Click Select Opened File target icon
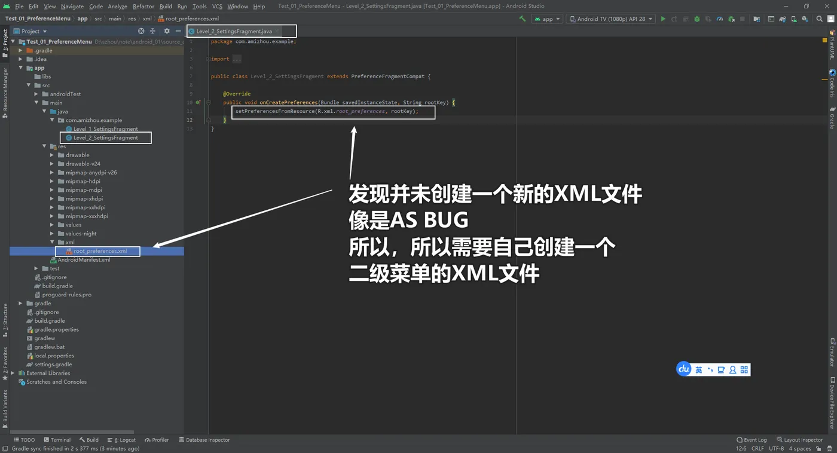837x453 pixels. click(x=141, y=31)
